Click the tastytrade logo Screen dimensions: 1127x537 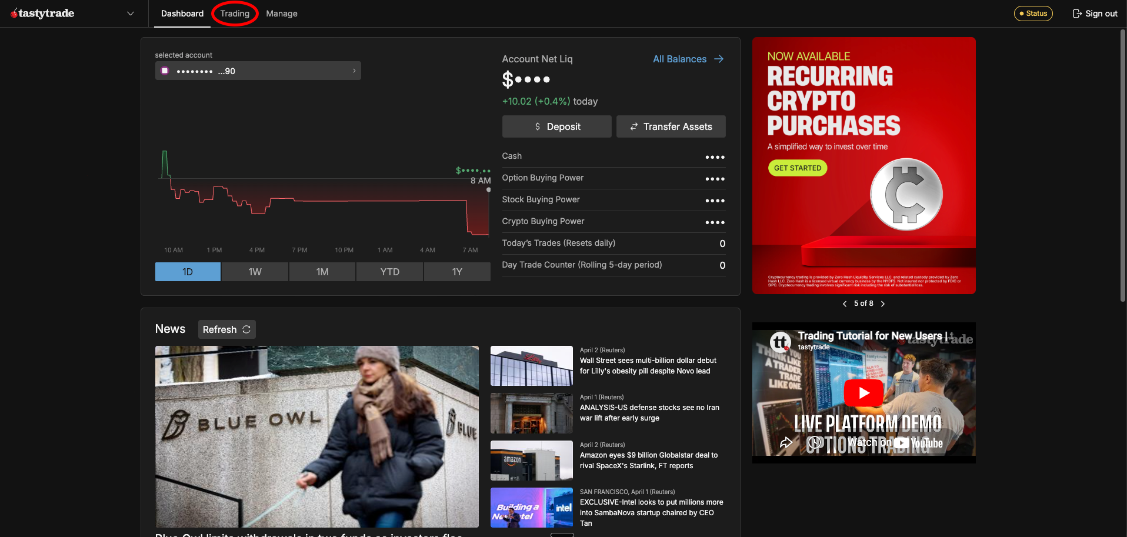tap(42, 14)
